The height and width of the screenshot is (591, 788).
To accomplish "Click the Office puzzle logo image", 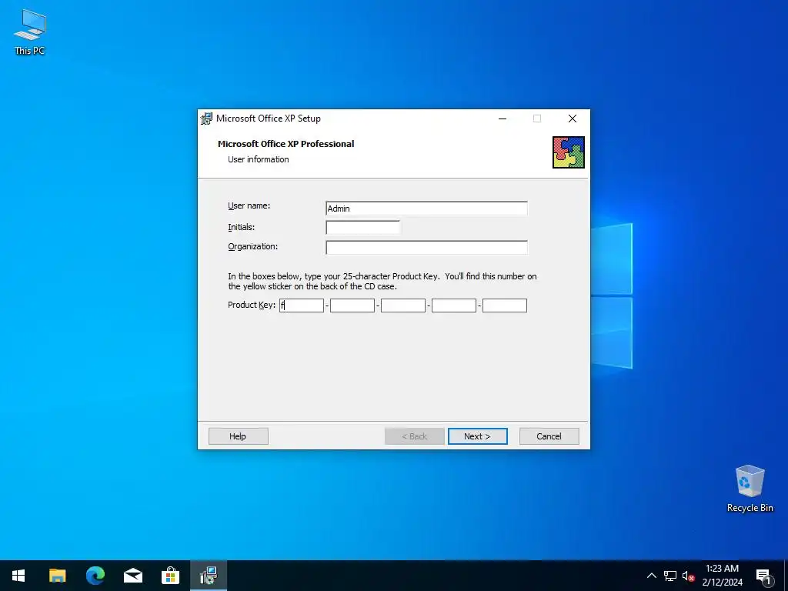I will (x=569, y=152).
